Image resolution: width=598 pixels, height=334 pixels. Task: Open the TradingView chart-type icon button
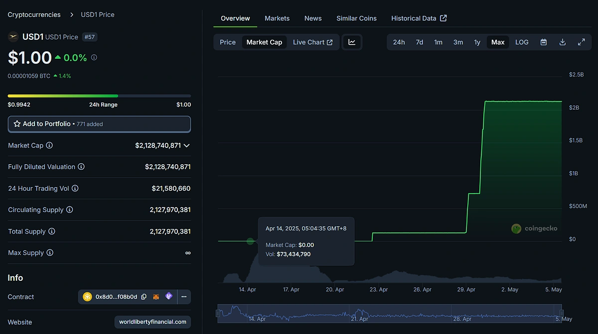coord(352,42)
